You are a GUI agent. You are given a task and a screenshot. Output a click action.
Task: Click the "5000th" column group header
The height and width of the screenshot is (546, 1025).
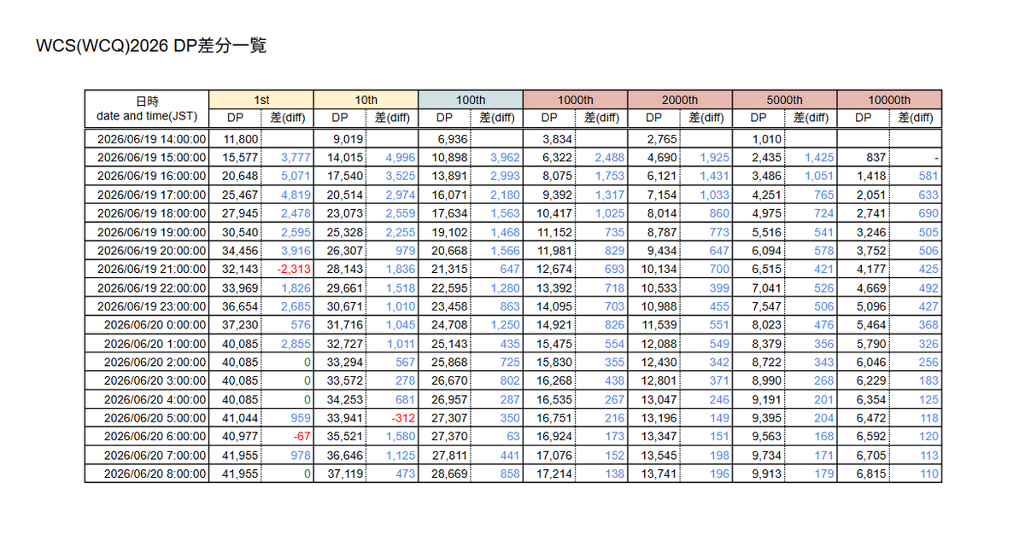pyautogui.click(x=785, y=100)
